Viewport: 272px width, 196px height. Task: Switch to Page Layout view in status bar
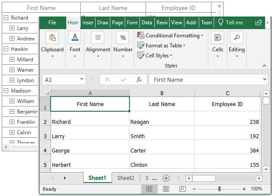[166, 189]
